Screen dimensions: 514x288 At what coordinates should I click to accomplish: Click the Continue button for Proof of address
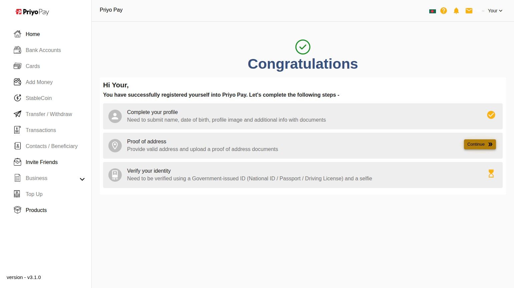(480, 144)
